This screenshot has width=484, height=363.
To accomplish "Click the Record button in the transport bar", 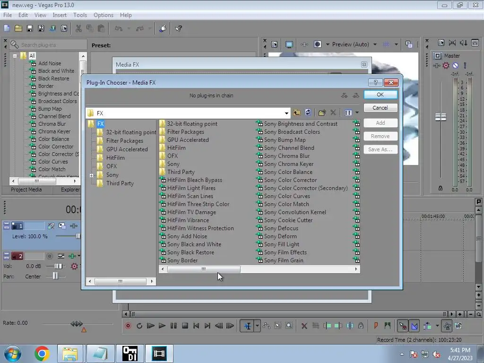I will coord(128,326).
